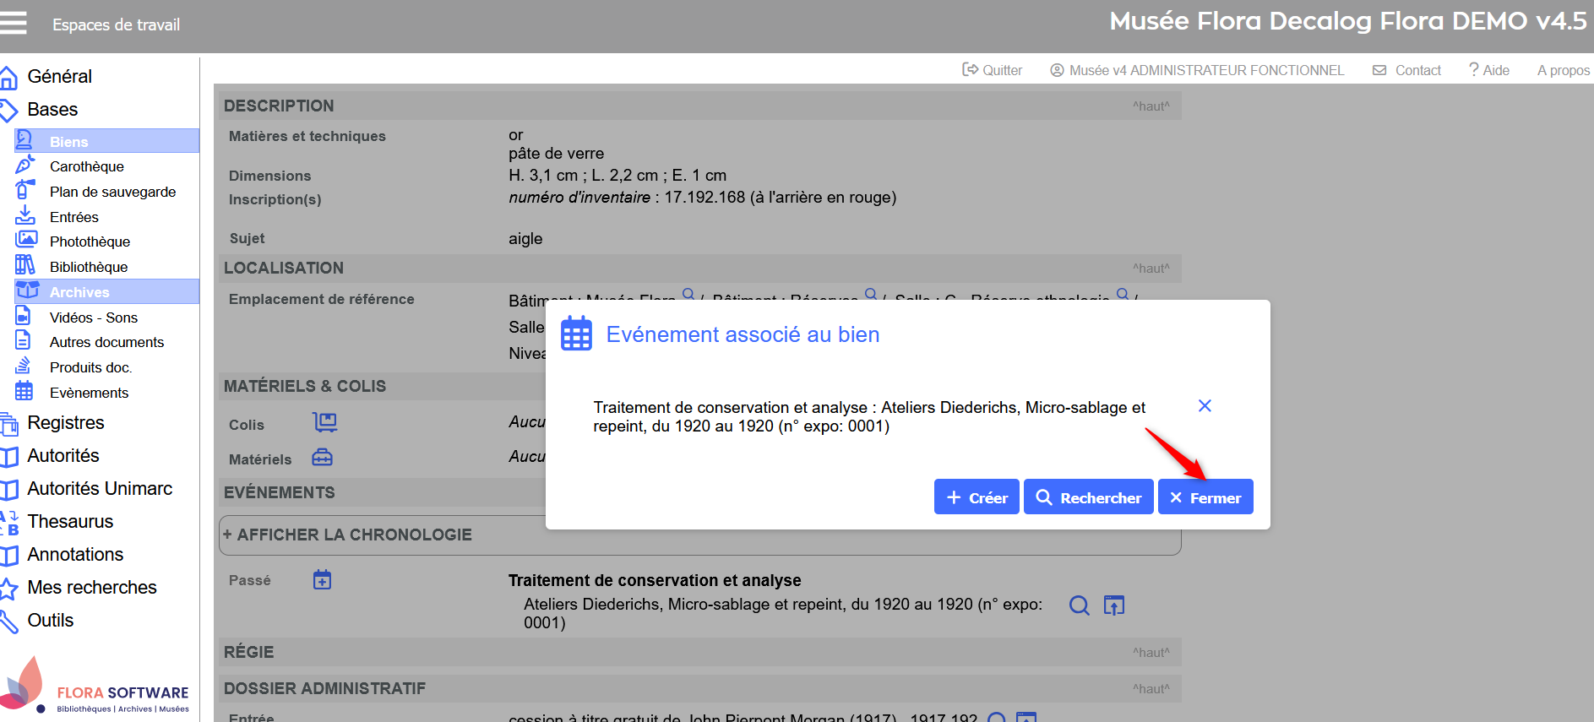Open Evènements in the sidebar
Viewport: 1594px width, 722px height.
pyautogui.click(x=89, y=393)
